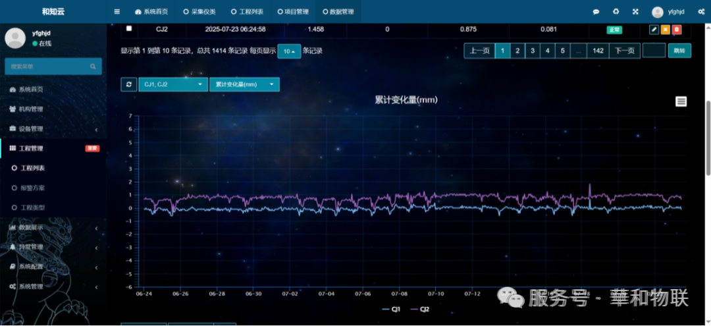The width and height of the screenshot is (711, 326).
Task: Tick the checkbox for the CJ2 row
Action: pos(129,28)
